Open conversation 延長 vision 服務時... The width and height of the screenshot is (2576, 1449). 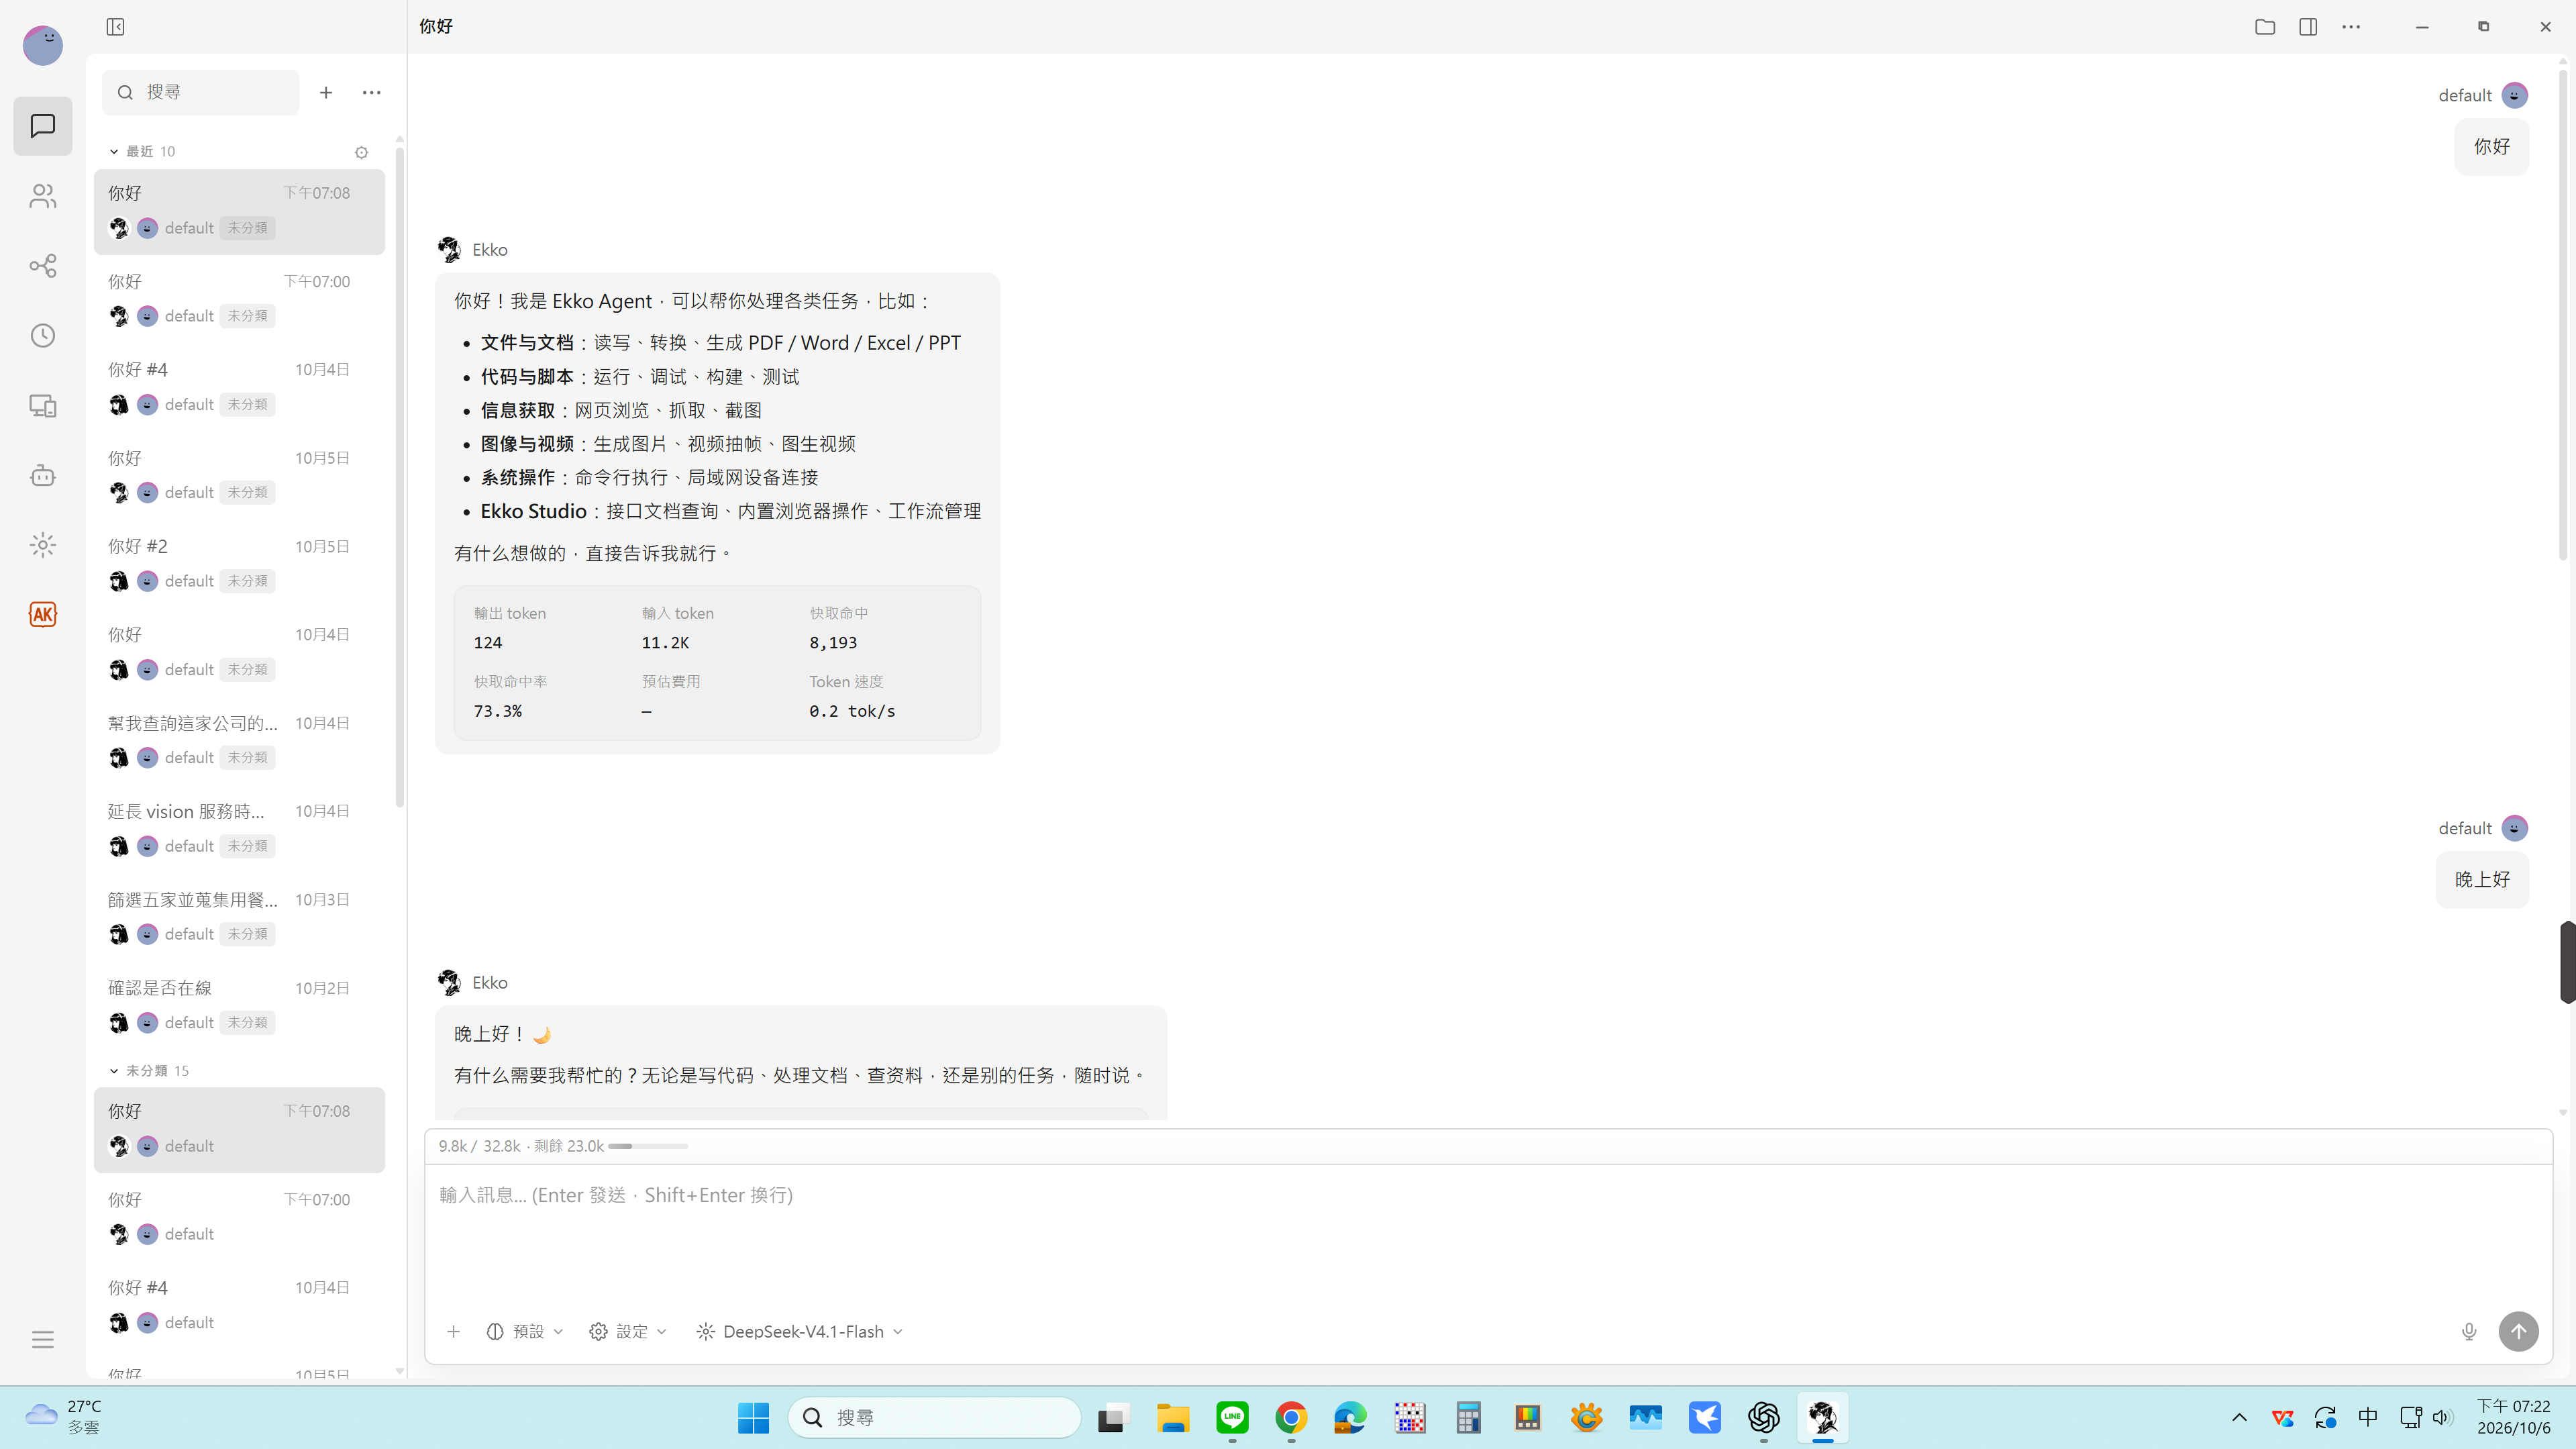[x=239, y=829]
